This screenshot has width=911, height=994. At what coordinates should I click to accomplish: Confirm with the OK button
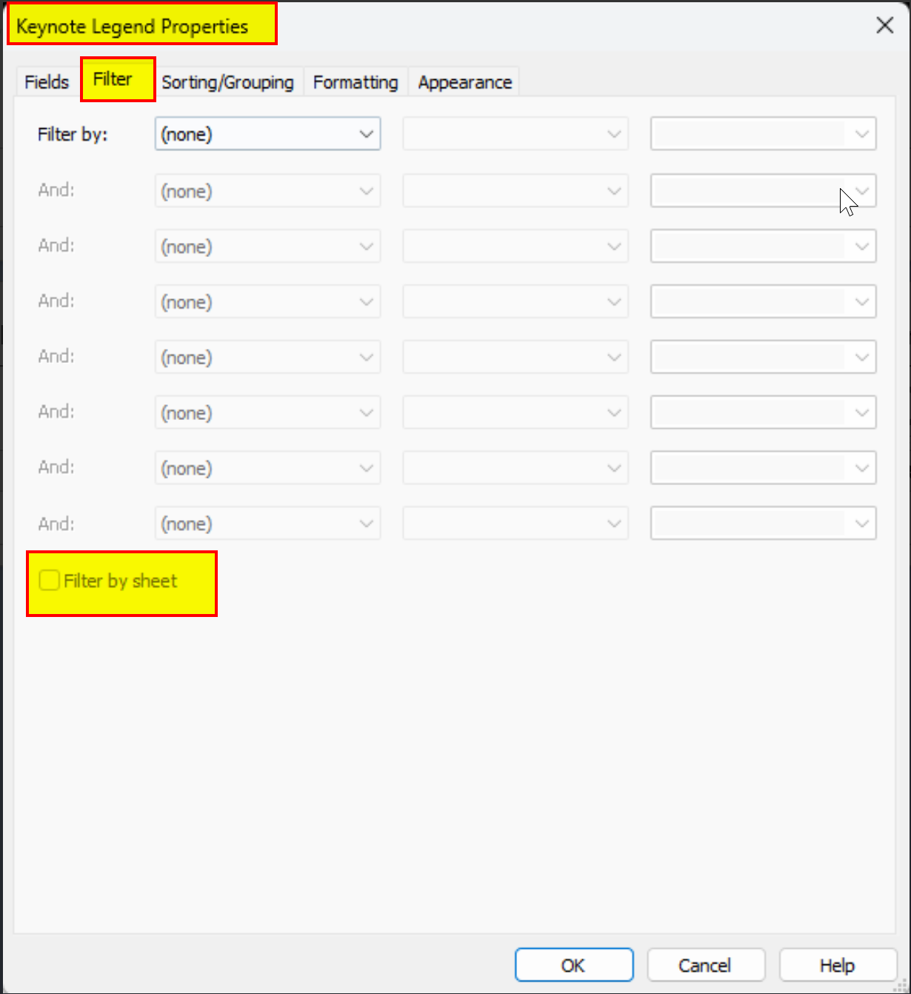574,965
